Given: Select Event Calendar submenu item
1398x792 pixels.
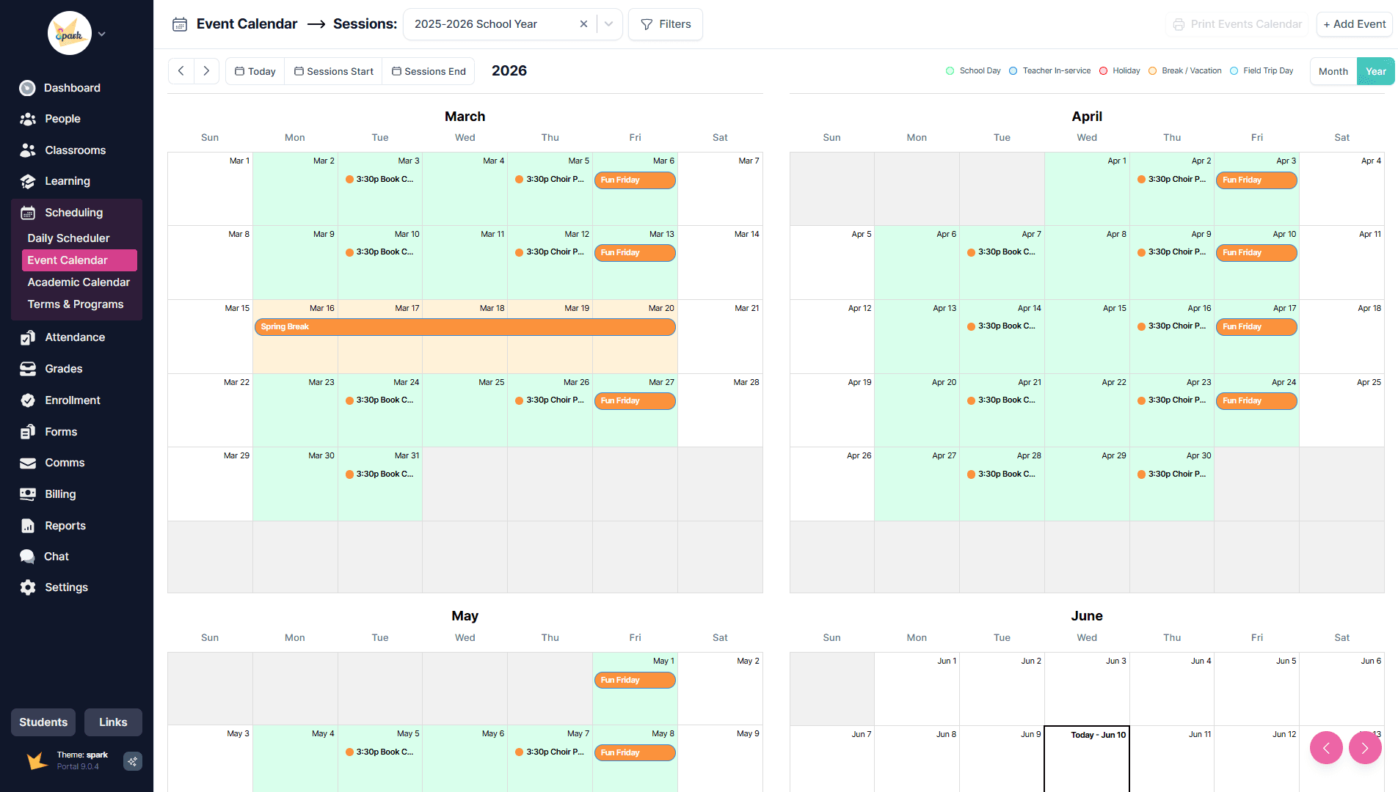Looking at the screenshot, I should 79,260.
